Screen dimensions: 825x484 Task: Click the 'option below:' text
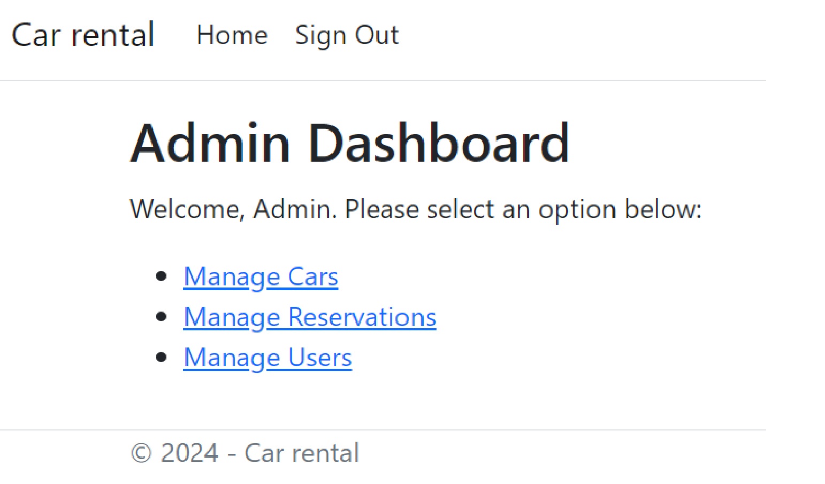(x=620, y=209)
